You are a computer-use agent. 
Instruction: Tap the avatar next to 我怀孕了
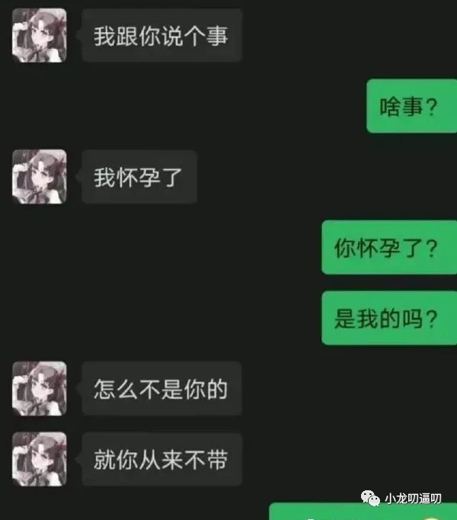click(x=40, y=176)
